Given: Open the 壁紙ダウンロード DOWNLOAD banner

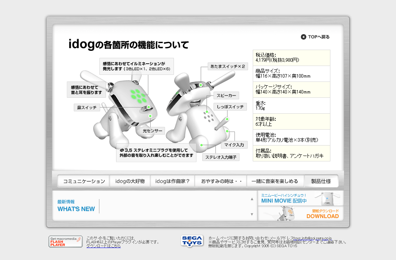Looking at the screenshot, I should [x=300, y=213].
